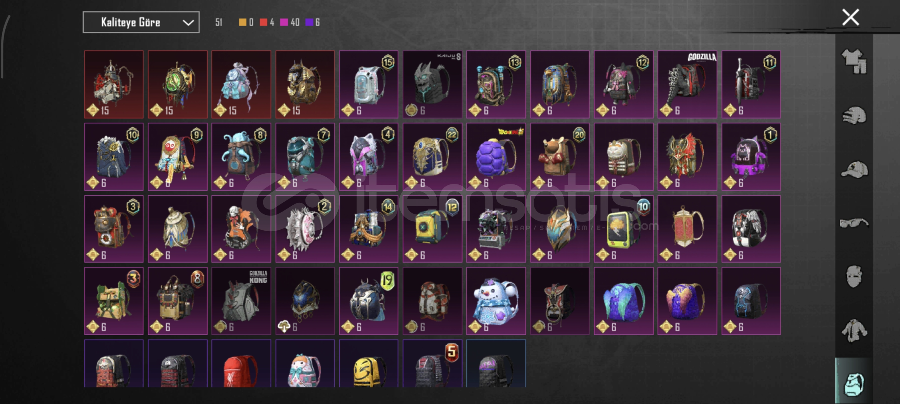Pick the yellow smiley face backpack
The height and width of the screenshot is (404, 900).
[x=368, y=363]
